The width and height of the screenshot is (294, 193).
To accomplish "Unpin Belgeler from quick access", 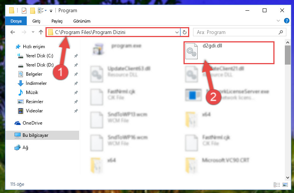I will click(76, 74).
